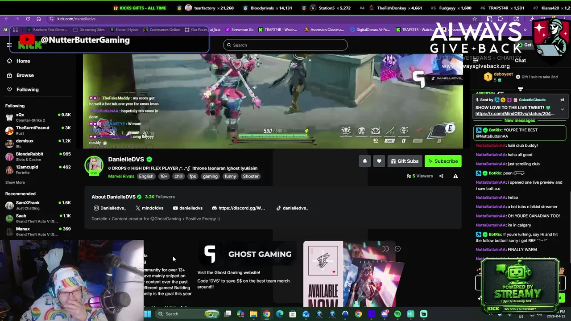Screen dimensions: 571x321
Task: Click the chat page scrollbar
Action: coord(569,227)
